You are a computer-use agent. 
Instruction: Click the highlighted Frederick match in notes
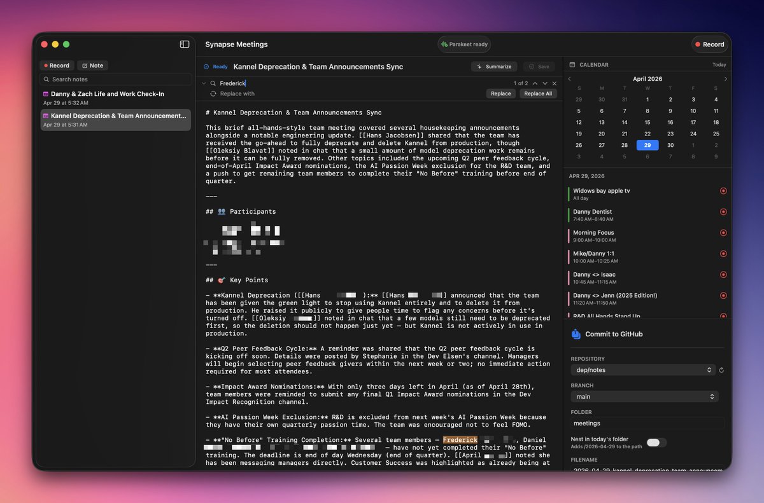pyautogui.click(x=460, y=439)
